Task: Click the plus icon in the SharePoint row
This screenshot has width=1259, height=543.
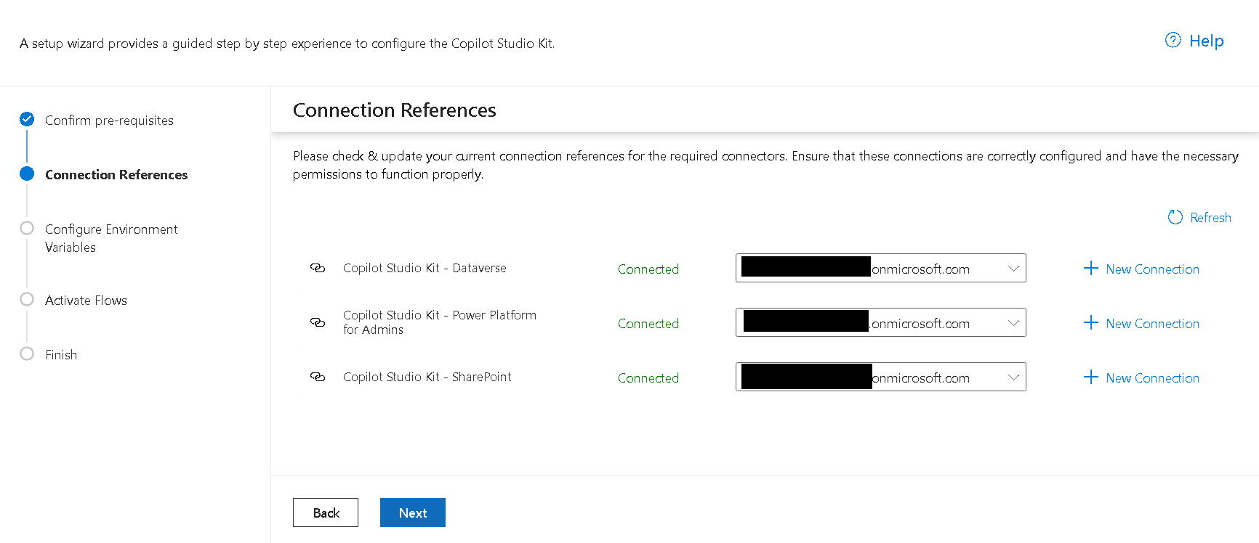Action: 1090,377
